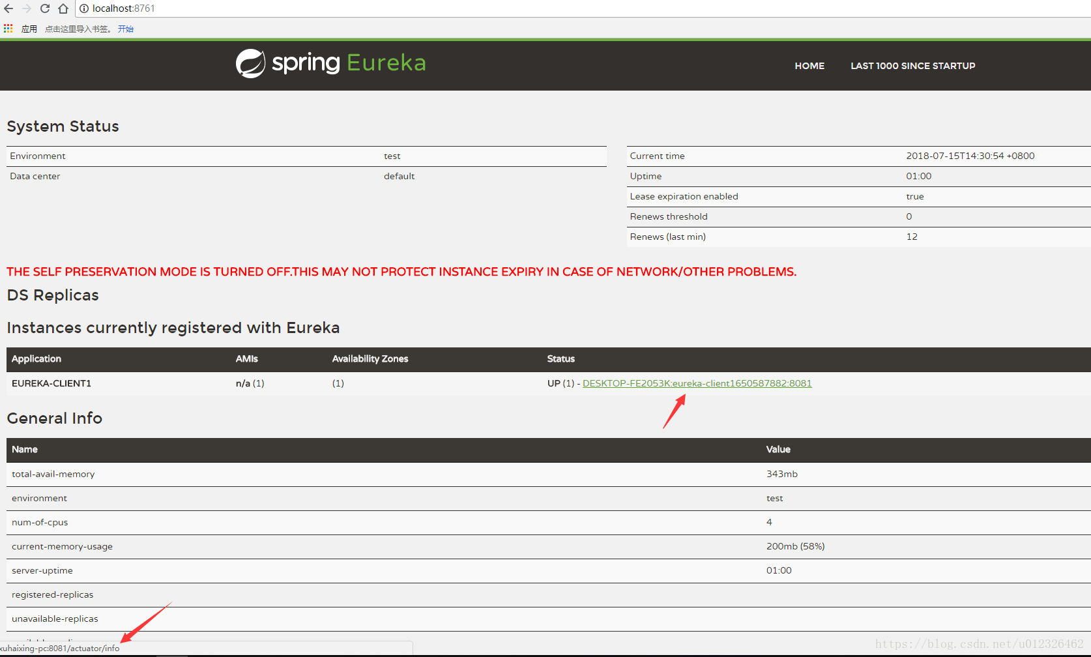
Task: Select the Lease expiration value true
Action: coord(915,196)
